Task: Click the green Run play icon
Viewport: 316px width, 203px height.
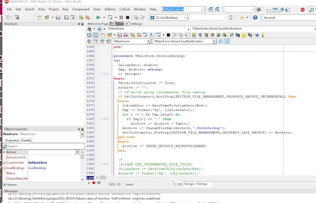Action: point(98,18)
